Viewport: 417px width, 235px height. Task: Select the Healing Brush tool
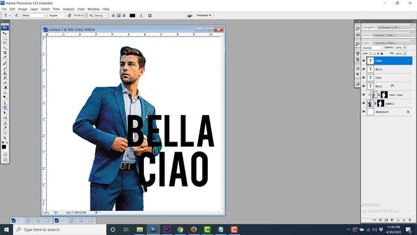pyautogui.click(x=5, y=63)
